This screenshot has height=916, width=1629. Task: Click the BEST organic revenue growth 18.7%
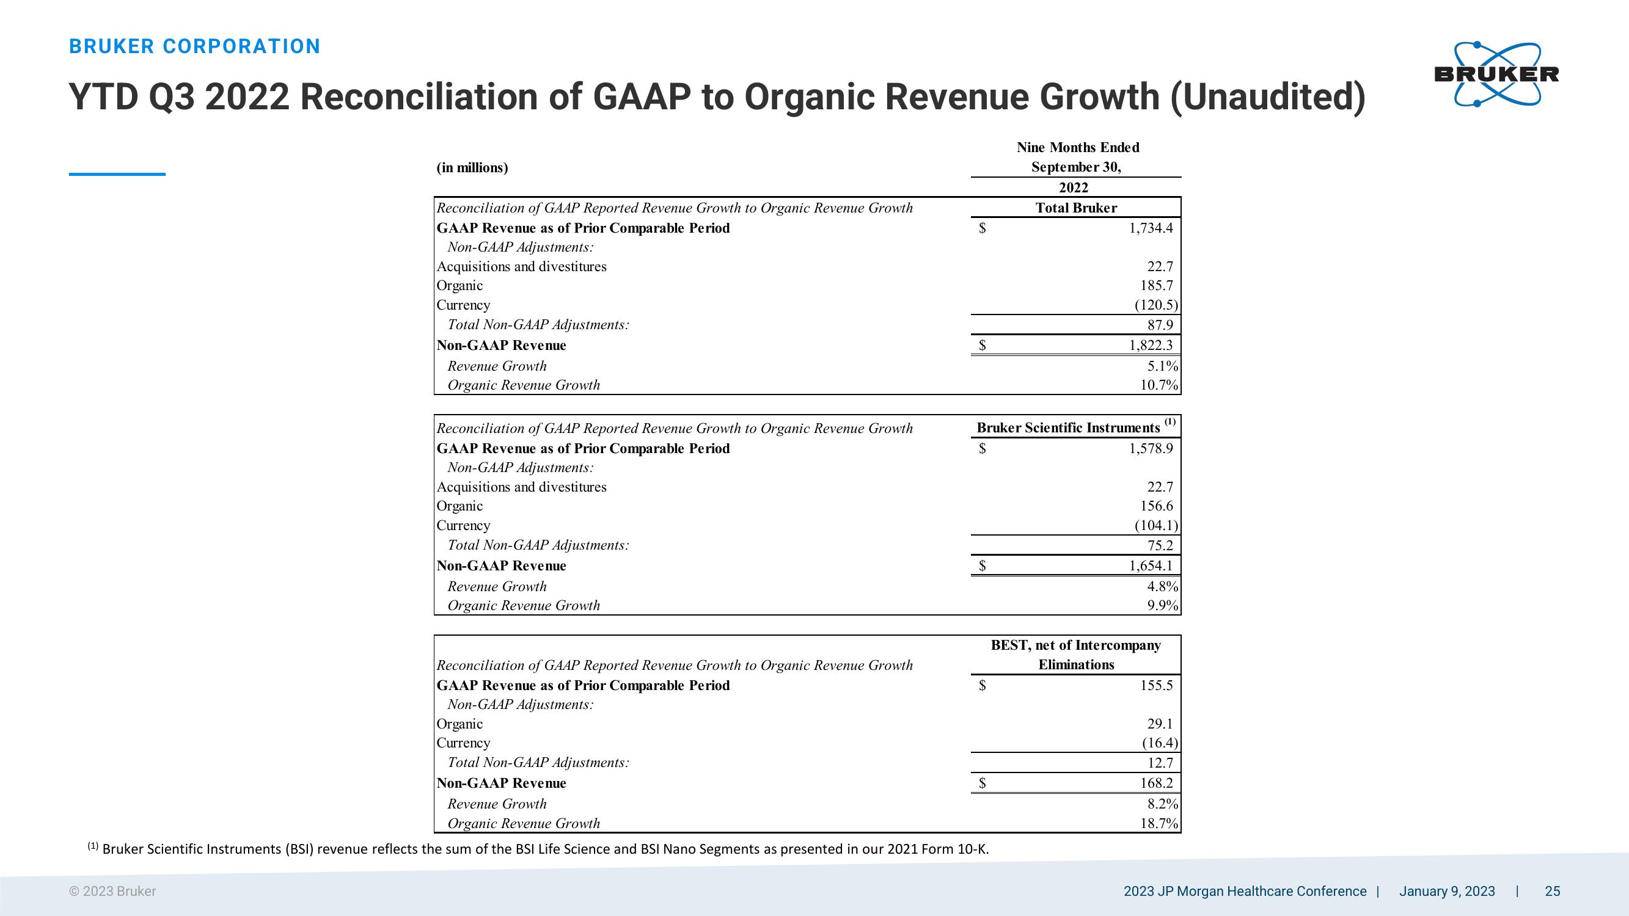click(x=1159, y=824)
